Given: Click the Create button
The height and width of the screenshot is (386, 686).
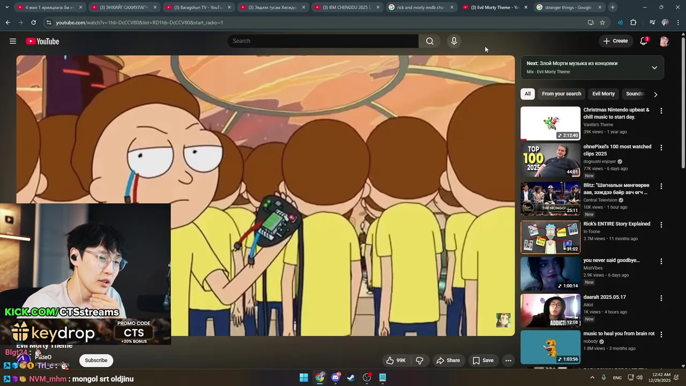Looking at the screenshot, I should (x=615, y=41).
